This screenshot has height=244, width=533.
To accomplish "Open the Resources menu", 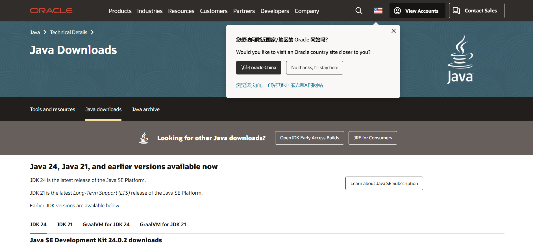I will tap(181, 11).
